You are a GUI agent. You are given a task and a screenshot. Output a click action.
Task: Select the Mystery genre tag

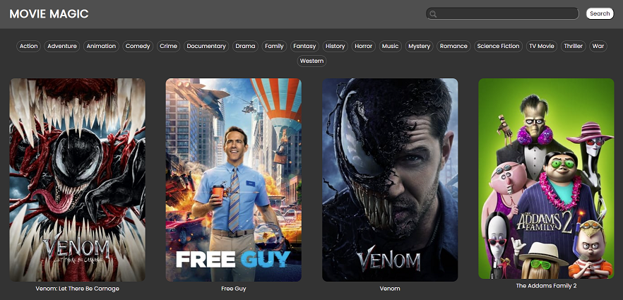tap(419, 46)
